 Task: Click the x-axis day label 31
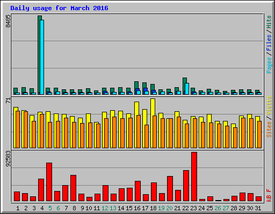click(258, 208)
